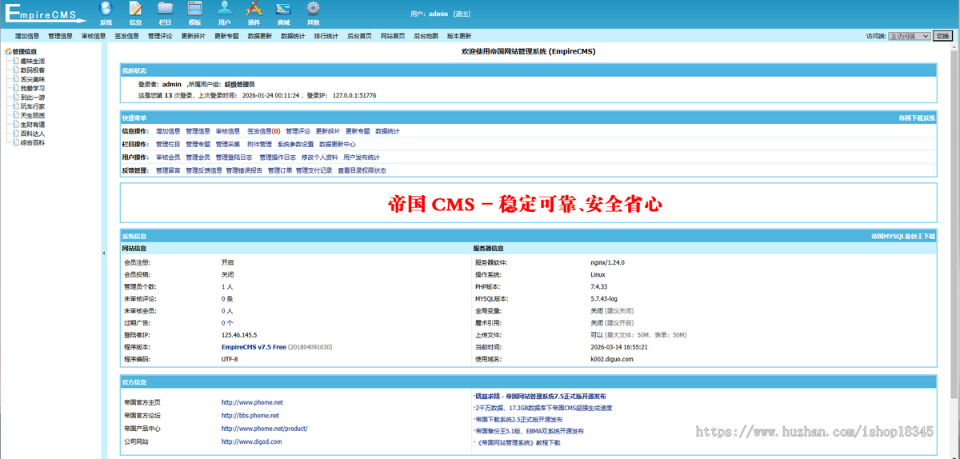Select 排行统计 in the top sub-menu bar
This screenshot has height=459, width=960.
click(x=326, y=36)
